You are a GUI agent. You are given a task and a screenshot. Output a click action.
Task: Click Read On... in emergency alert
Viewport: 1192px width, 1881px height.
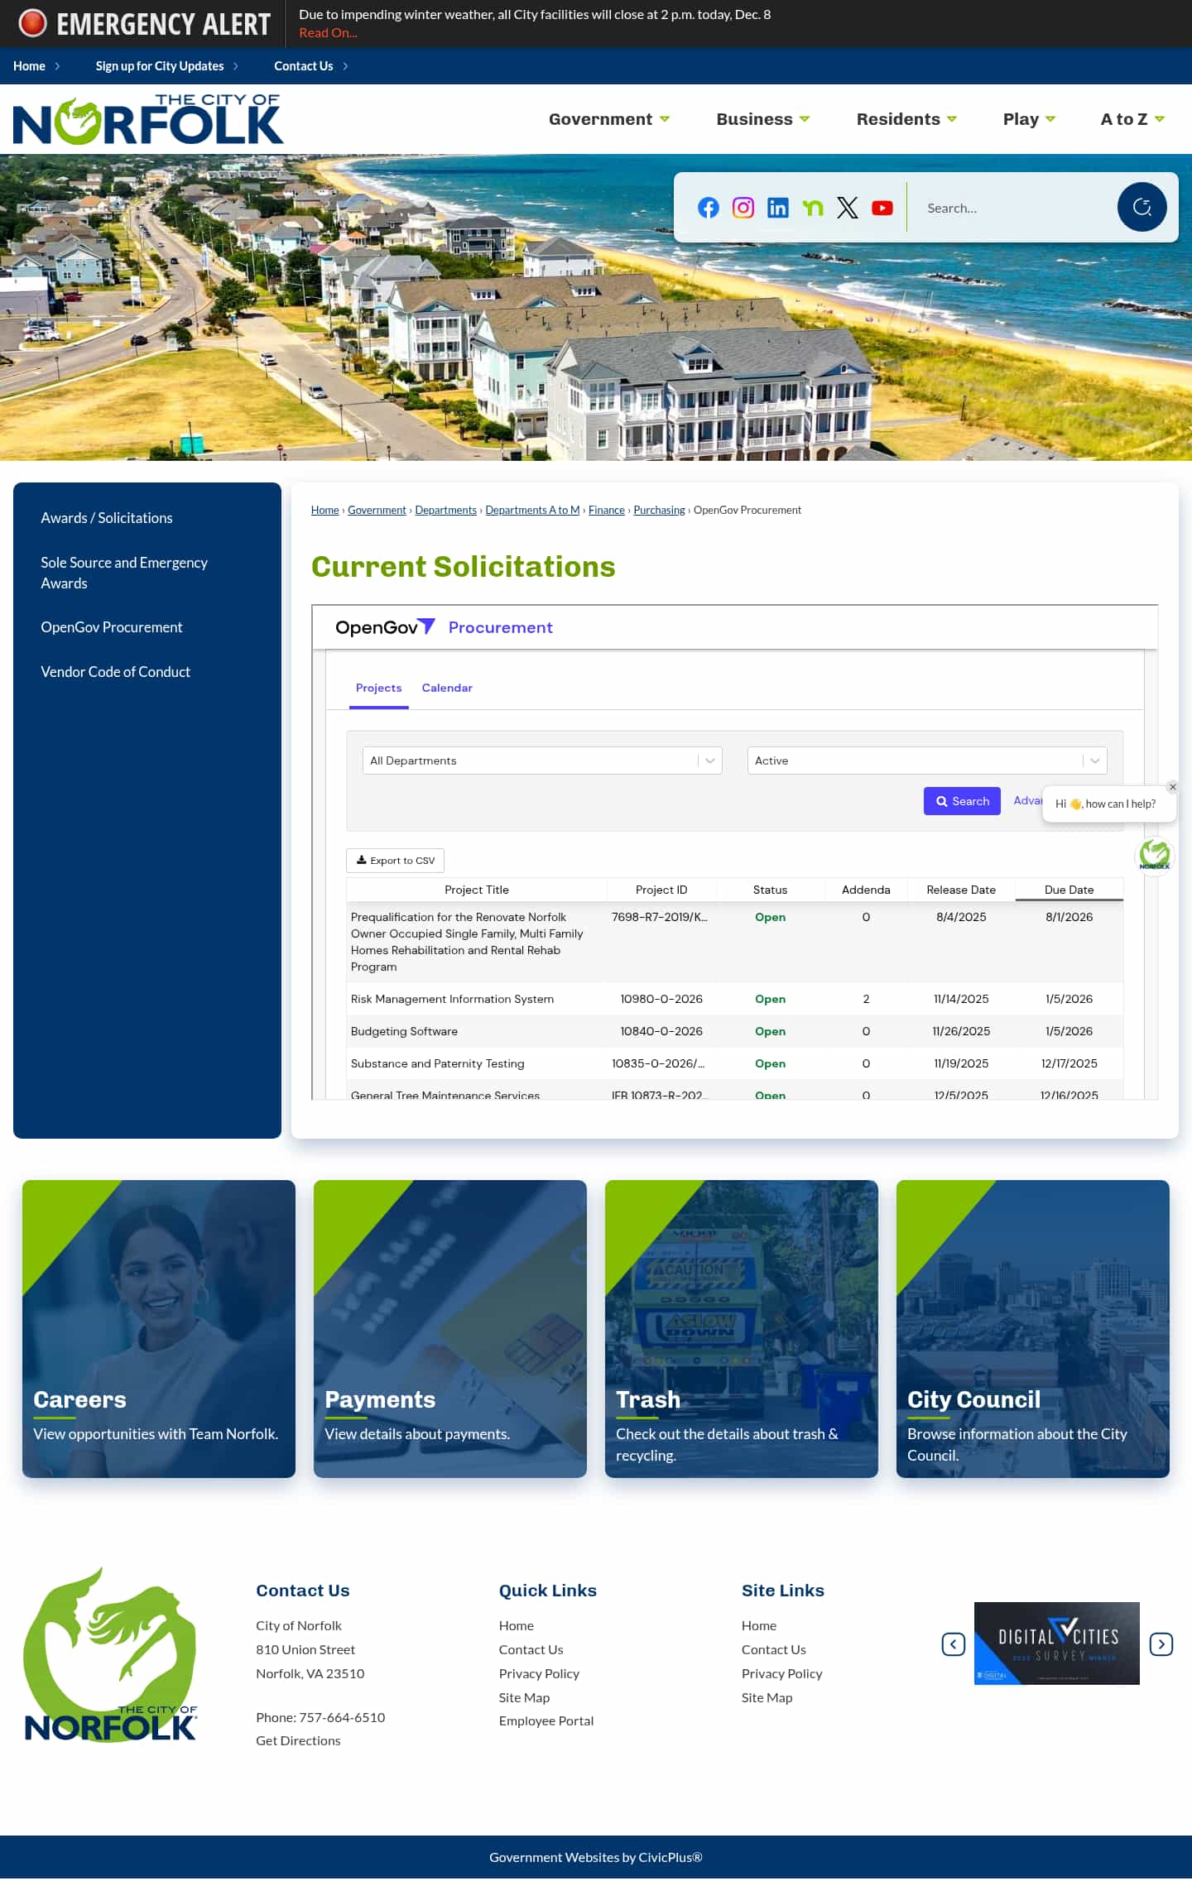pyautogui.click(x=328, y=33)
